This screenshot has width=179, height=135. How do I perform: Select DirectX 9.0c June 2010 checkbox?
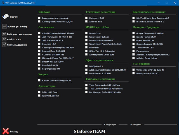click(39, 62)
